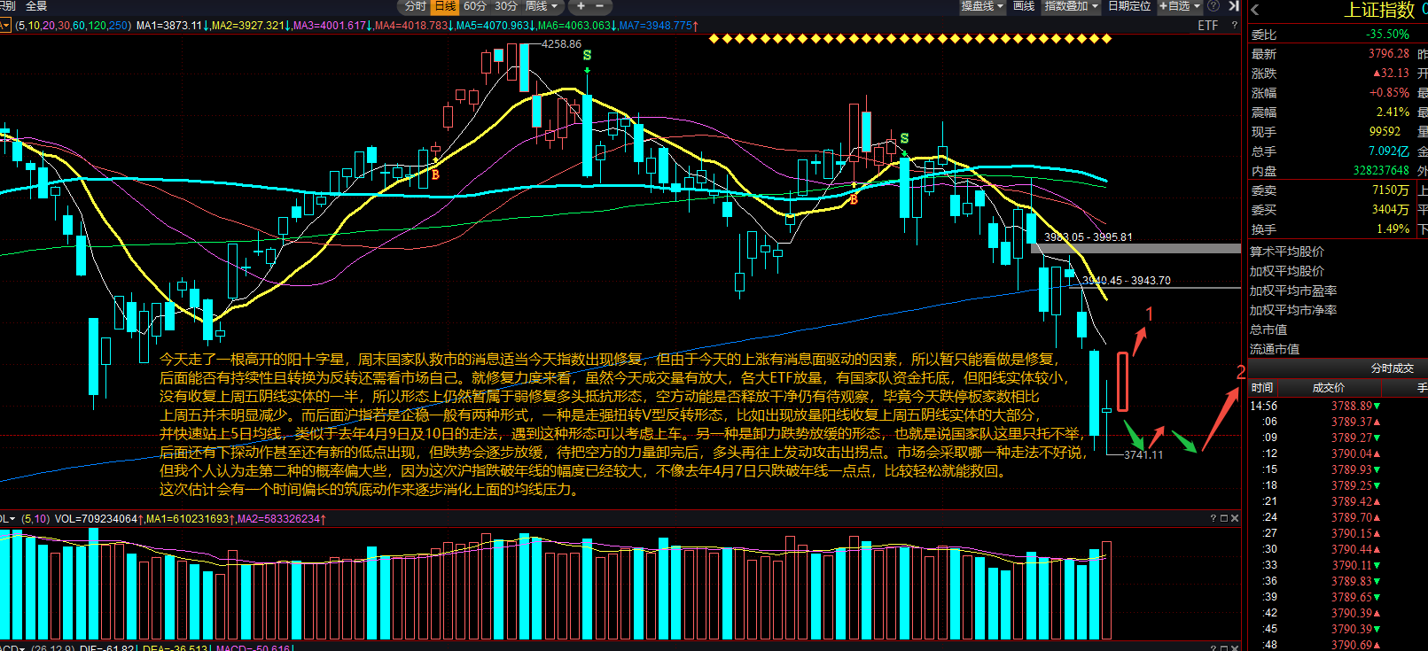Activate the 画线 drawing tool
Viewport: 1428px width, 651px height.
point(1024,6)
